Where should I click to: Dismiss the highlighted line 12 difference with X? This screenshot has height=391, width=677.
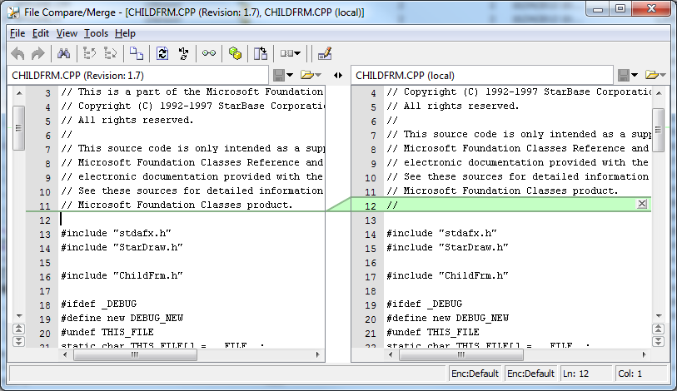point(642,204)
